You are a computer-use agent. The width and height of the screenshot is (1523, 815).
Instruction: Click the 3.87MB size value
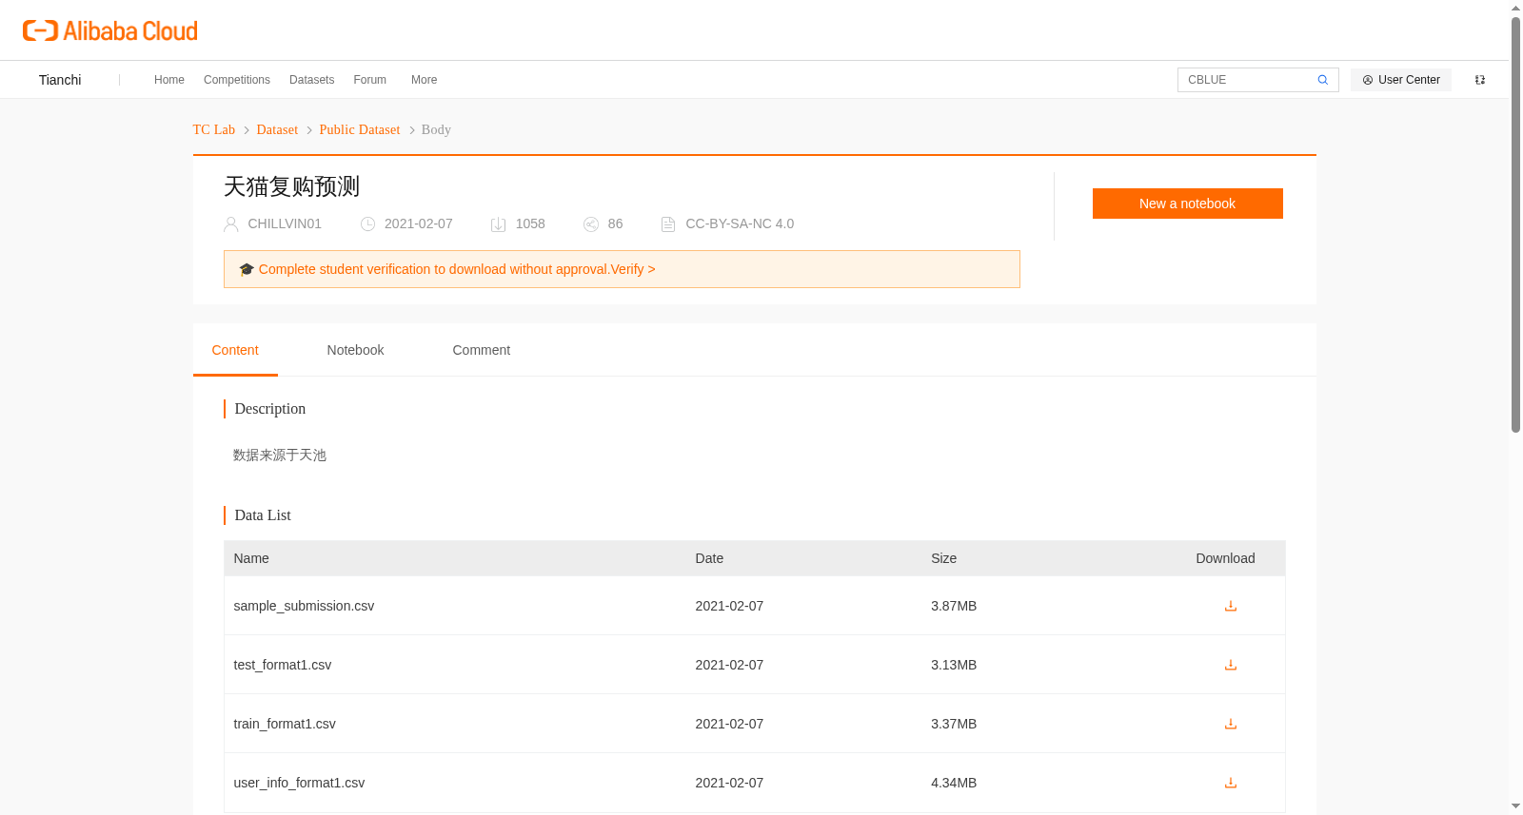point(954,606)
